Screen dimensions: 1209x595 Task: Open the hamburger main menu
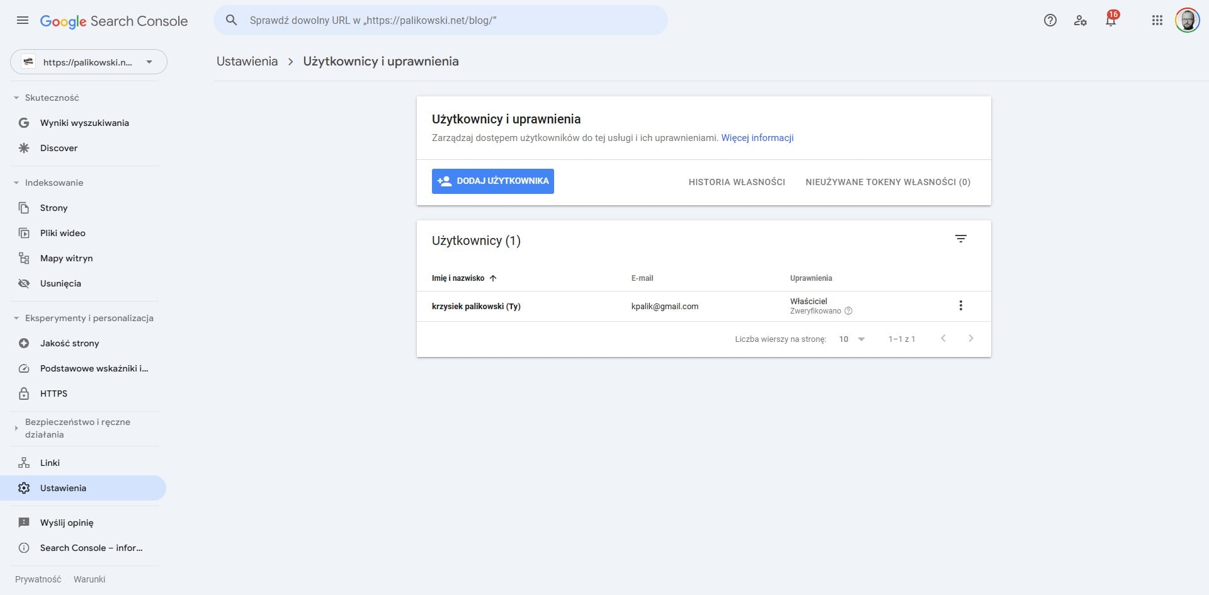pos(23,20)
